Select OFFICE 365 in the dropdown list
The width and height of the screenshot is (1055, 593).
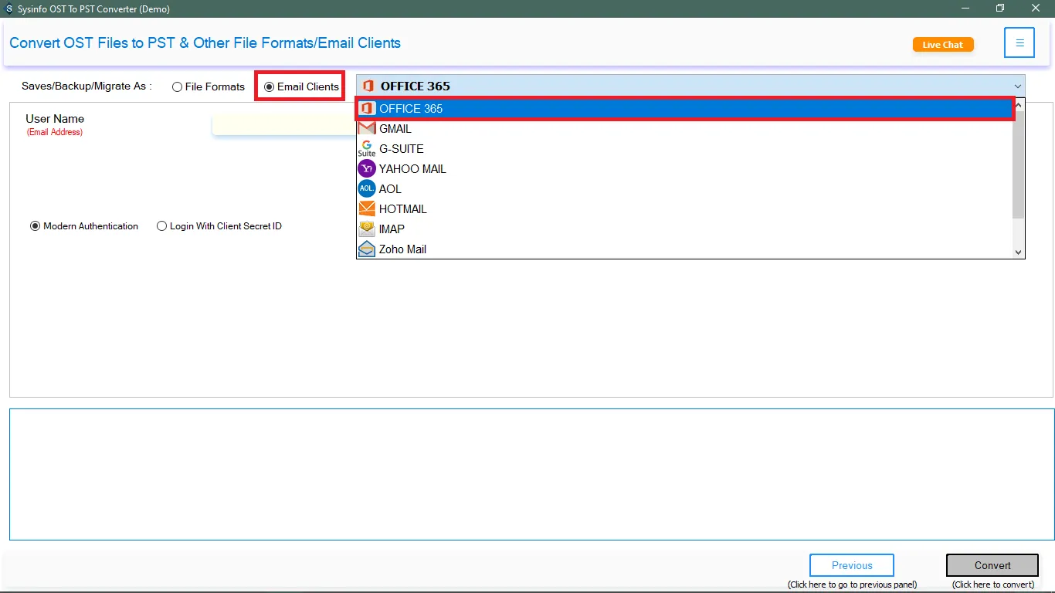click(684, 109)
